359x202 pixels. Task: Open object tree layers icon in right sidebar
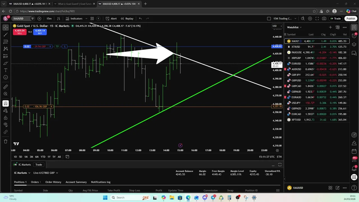pos(354,45)
